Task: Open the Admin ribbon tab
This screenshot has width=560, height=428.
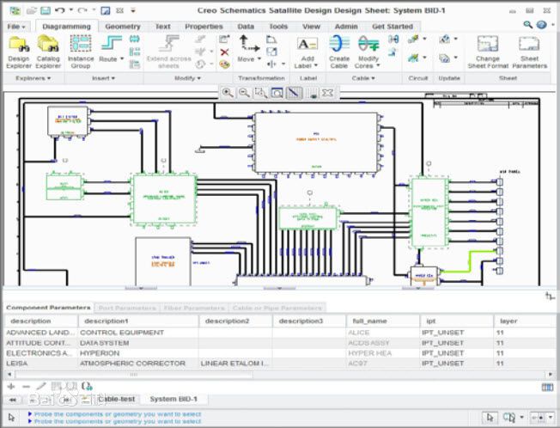Action: (346, 27)
